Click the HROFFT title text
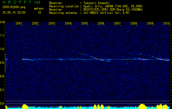 17,2
